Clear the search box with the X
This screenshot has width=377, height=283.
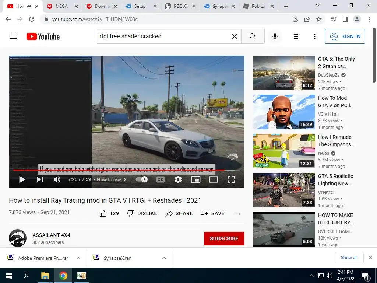click(235, 36)
